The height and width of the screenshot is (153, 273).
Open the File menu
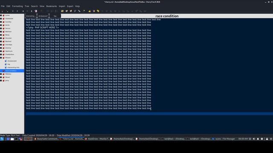click(x=3, y=6)
